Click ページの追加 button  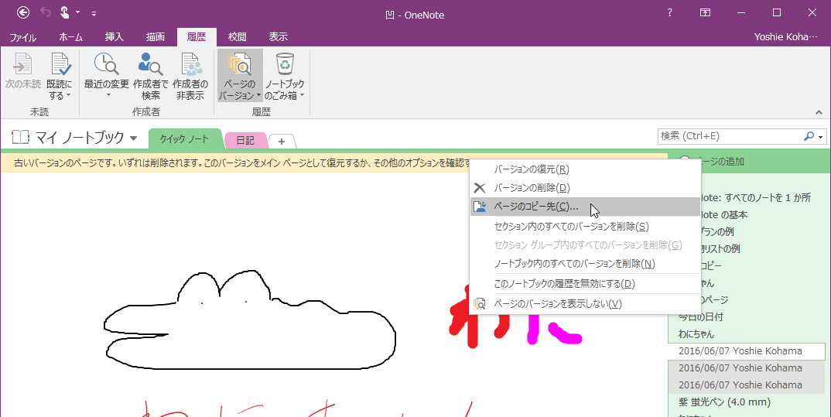point(750,162)
